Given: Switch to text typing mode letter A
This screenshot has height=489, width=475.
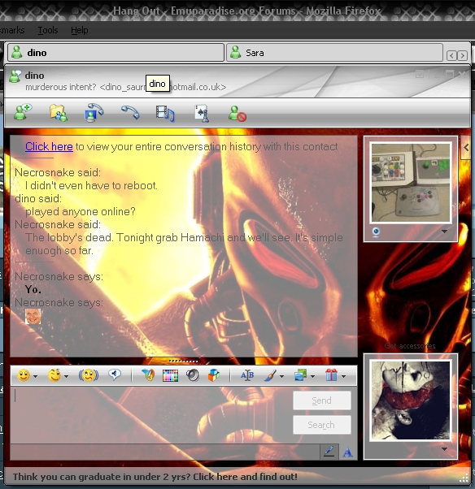Looking at the screenshot, I should 348,452.
